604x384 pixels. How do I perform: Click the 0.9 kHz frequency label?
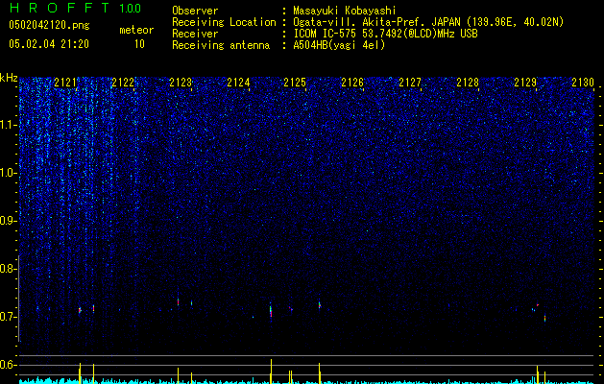pyautogui.click(x=8, y=221)
